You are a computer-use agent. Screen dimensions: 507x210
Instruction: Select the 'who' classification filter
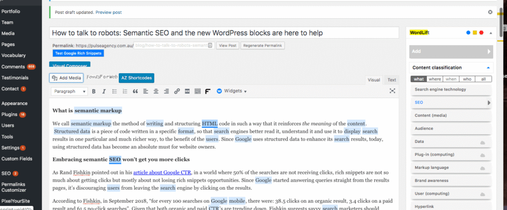467,79
